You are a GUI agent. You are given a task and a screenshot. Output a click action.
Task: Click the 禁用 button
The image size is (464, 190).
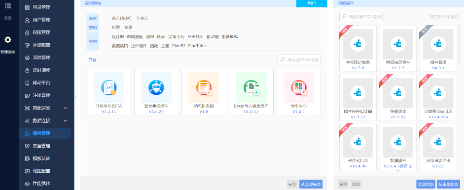343,185
